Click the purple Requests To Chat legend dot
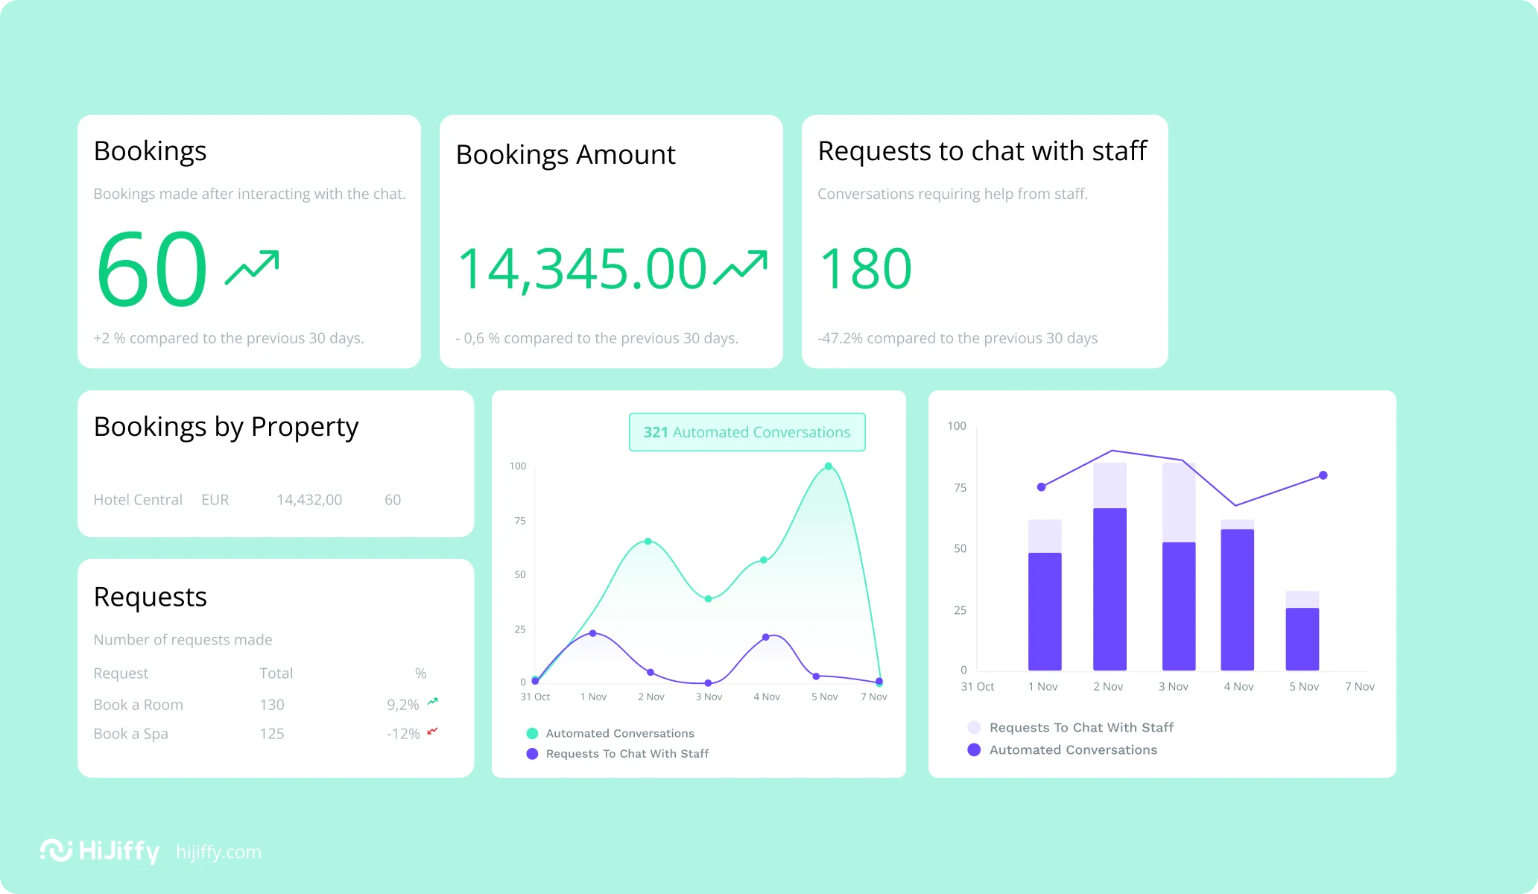Image resolution: width=1538 pixels, height=894 pixels. pos(532,753)
